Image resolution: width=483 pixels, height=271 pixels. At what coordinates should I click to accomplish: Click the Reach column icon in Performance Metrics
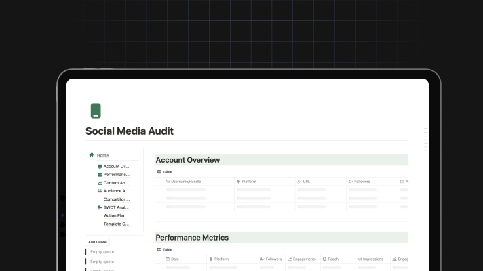[x=325, y=259]
